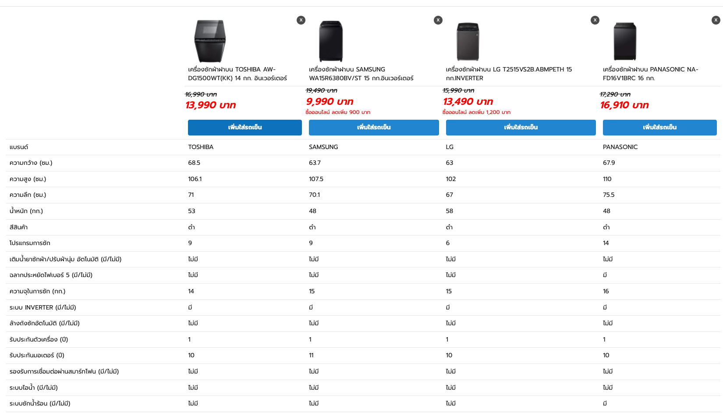Open the PANASONIC washing machine image
Image resolution: width=723 pixels, height=413 pixels.
tap(625, 42)
